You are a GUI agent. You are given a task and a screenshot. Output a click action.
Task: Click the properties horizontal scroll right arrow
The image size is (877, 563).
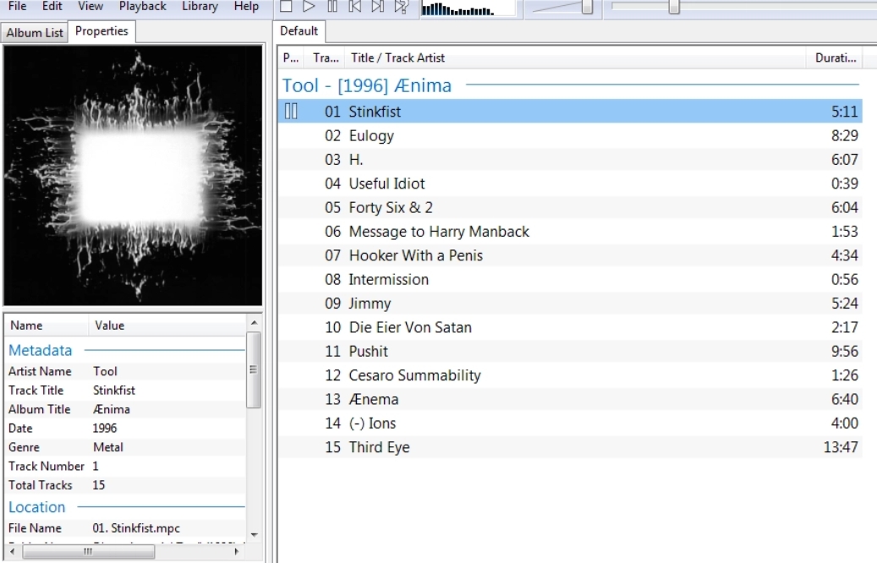pos(237,551)
